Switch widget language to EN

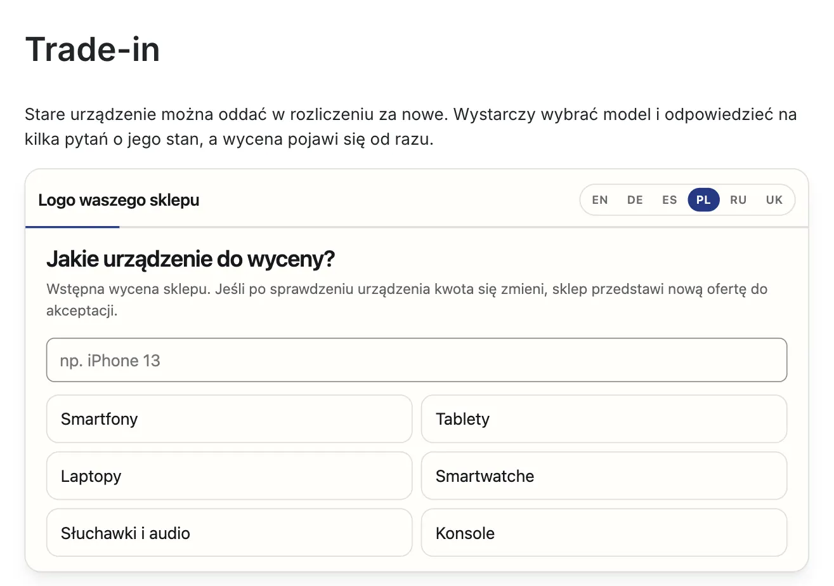[599, 200]
